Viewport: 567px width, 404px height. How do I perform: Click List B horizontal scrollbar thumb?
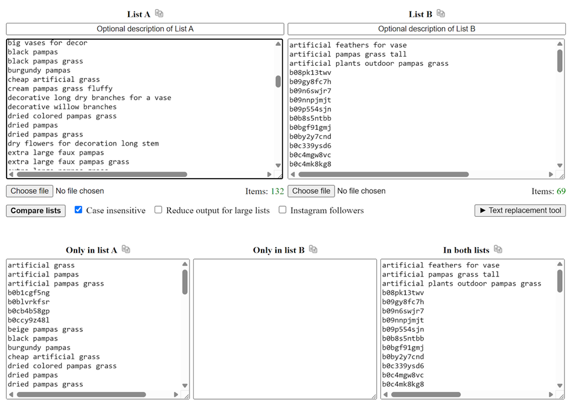coord(383,175)
